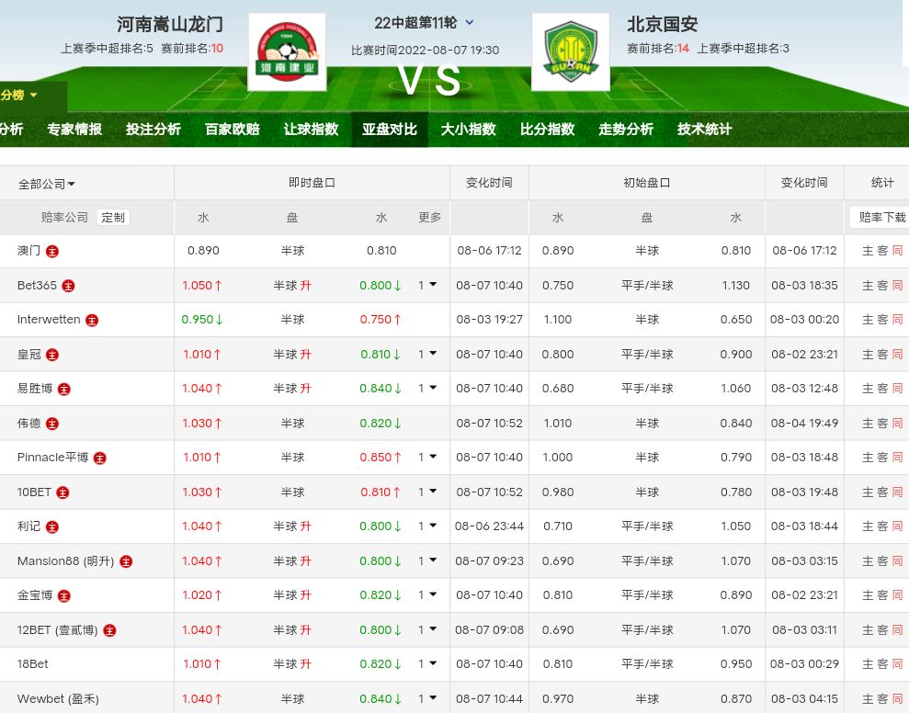
Task: Click the Beijing Guoan team badge
Action: point(570,52)
